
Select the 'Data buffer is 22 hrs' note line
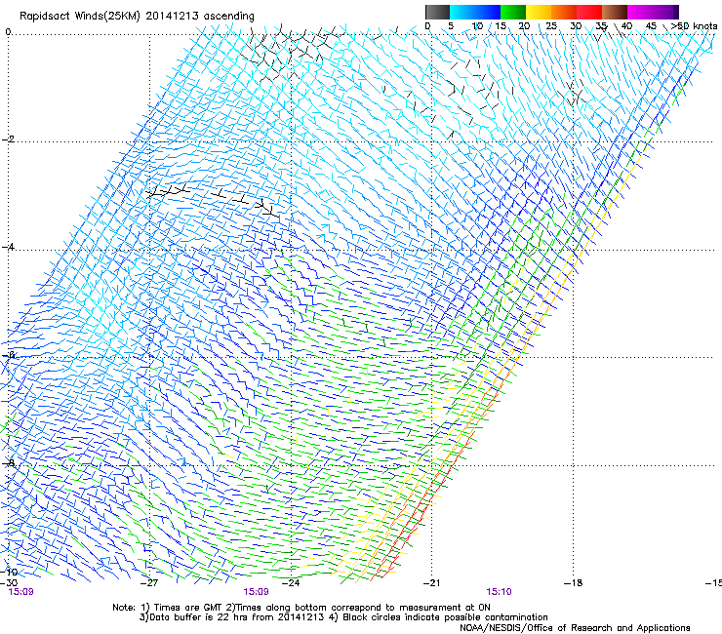(x=343, y=617)
